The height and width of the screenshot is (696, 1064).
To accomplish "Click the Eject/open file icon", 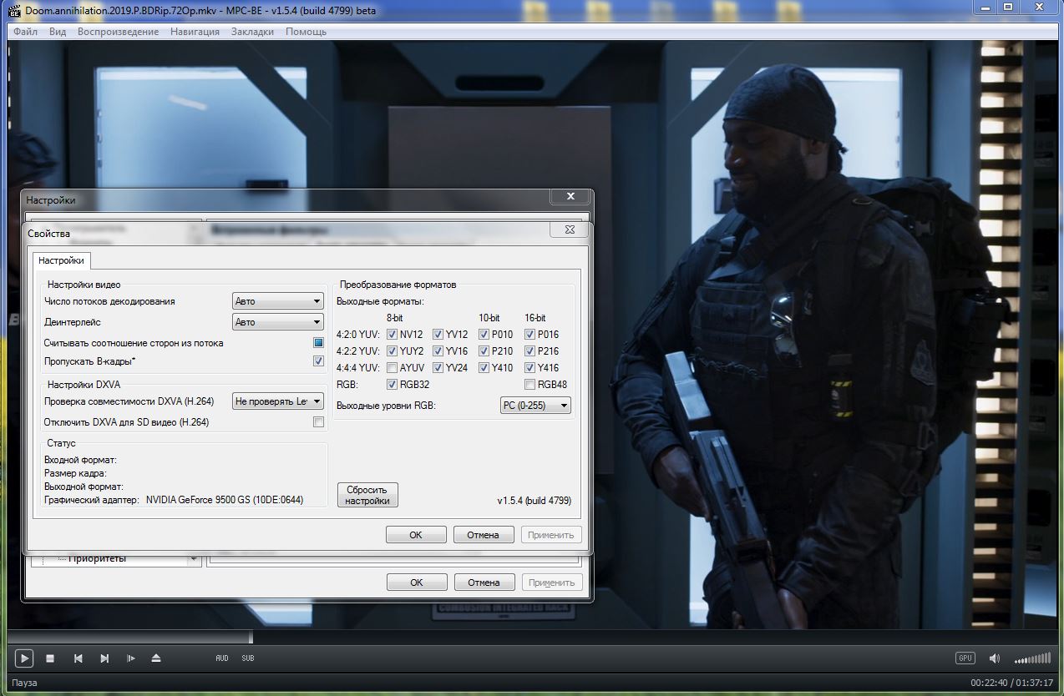I will point(156,658).
